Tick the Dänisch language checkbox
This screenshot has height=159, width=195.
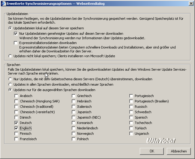[x=16, y=117]
